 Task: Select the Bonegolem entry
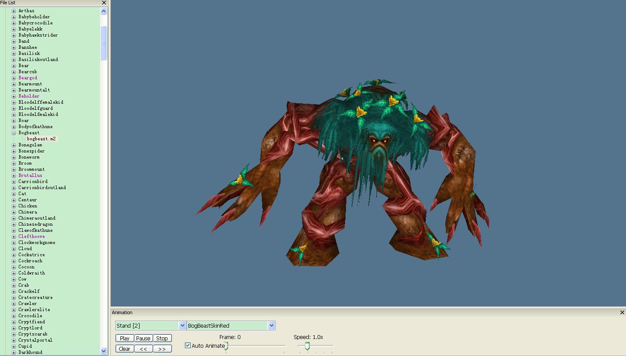pyautogui.click(x=30, y=145)
